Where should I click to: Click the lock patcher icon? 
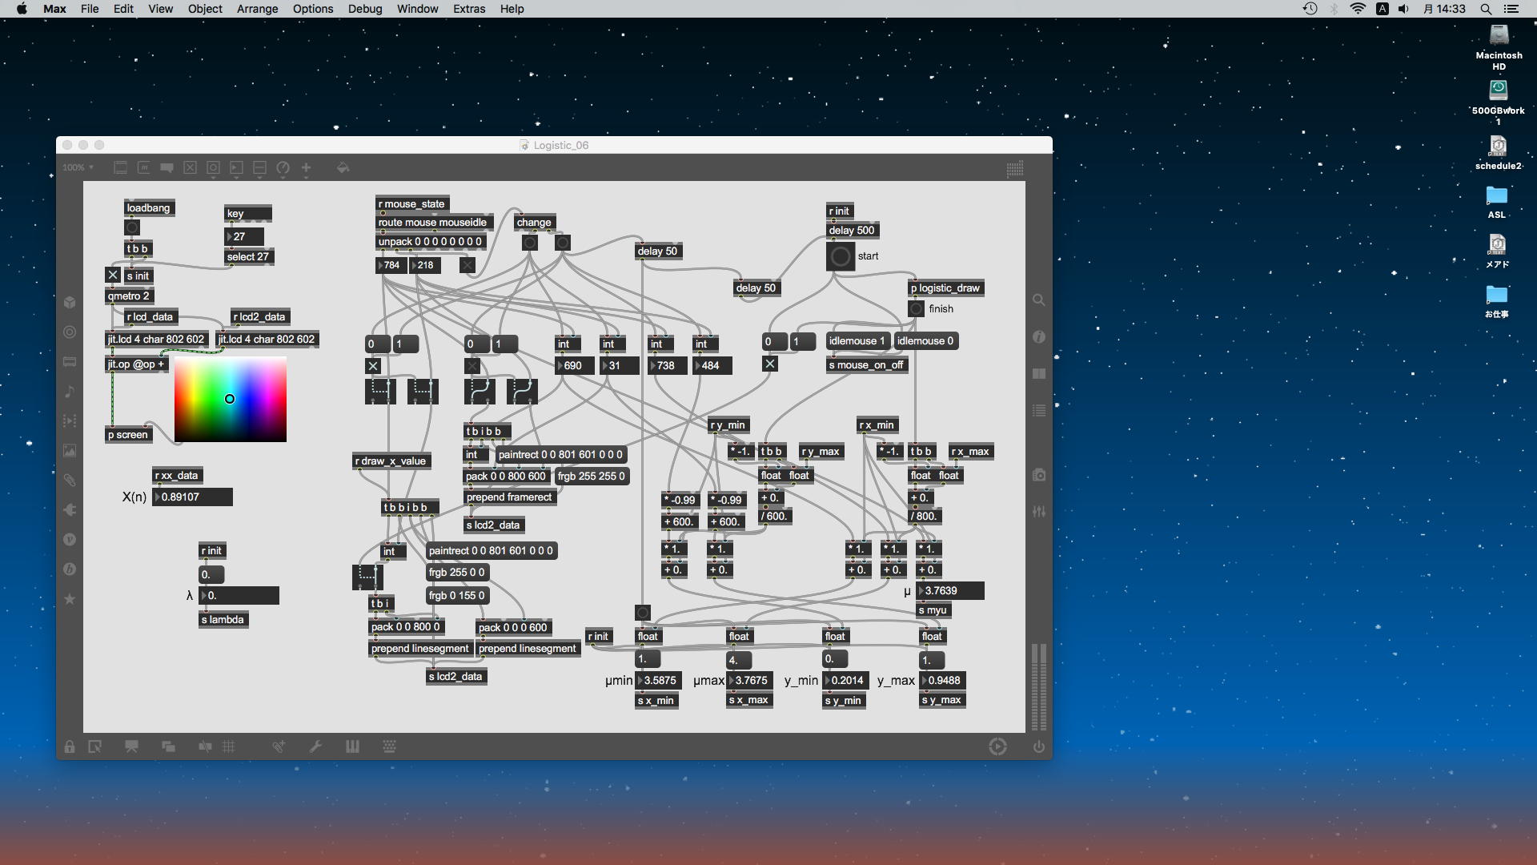70,747
